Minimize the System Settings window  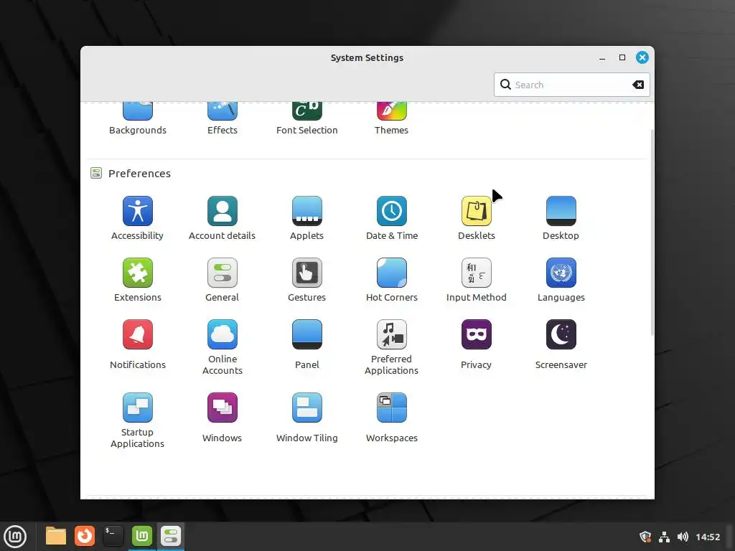602,57
